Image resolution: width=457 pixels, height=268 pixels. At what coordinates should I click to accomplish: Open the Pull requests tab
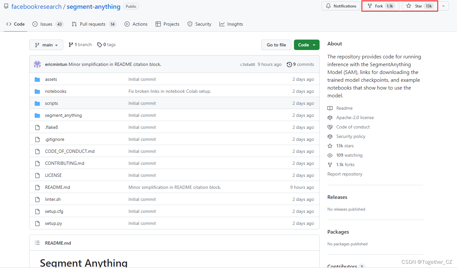[94, 24]
